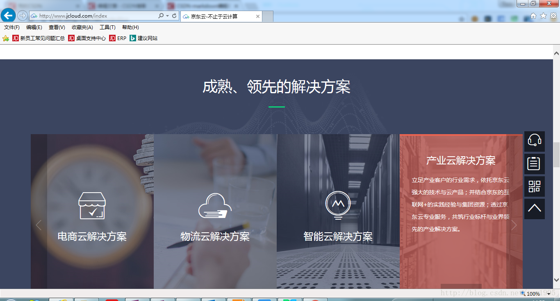
Task: Click the carousel next arrow on right
Action: pyautogui.click(x=514, y=225)
